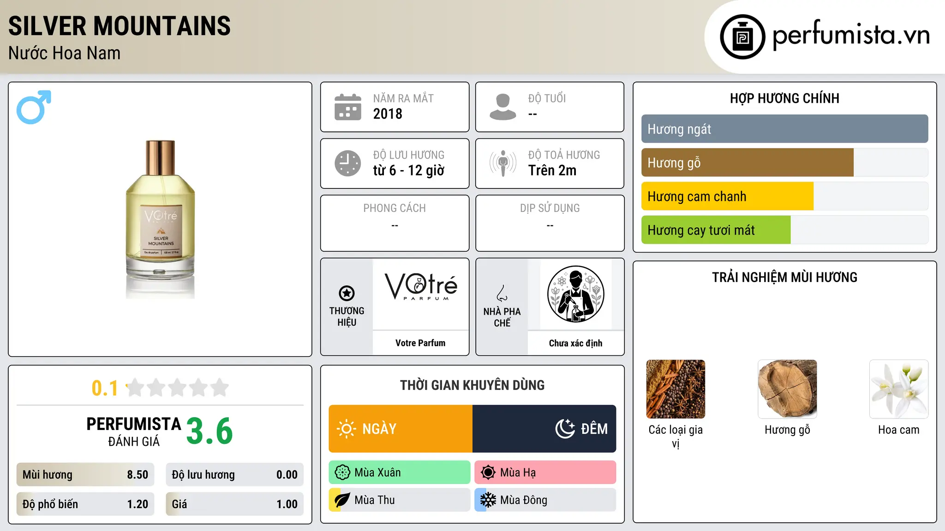Click the yellow Hương cam chanh bar
Screen dimensions: 945x531
[x=727, y=196]
